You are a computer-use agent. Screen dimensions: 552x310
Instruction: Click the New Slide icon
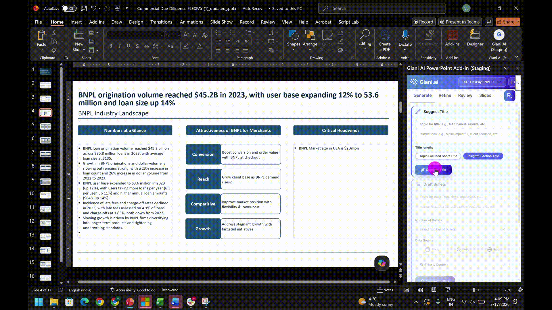pyautogui.click(x=79, y=35)
